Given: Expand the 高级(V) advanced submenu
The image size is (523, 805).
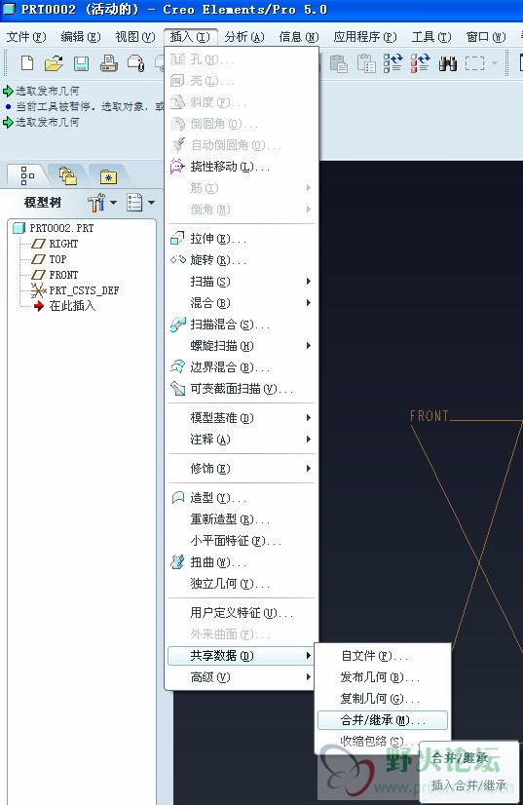Looking at the screenshot, I should tap(241, 677).
